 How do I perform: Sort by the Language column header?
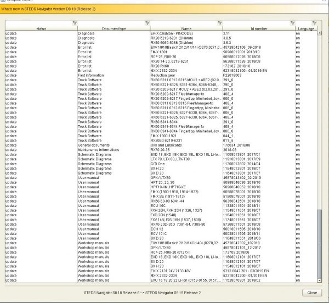pyautogui.click(x=306, y=29)
